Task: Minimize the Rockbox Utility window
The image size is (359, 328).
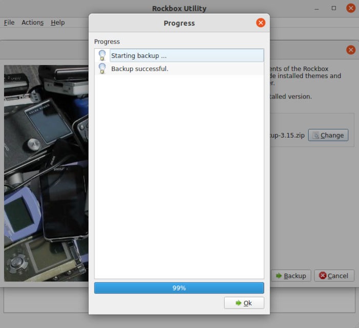Action: point(316,9)
